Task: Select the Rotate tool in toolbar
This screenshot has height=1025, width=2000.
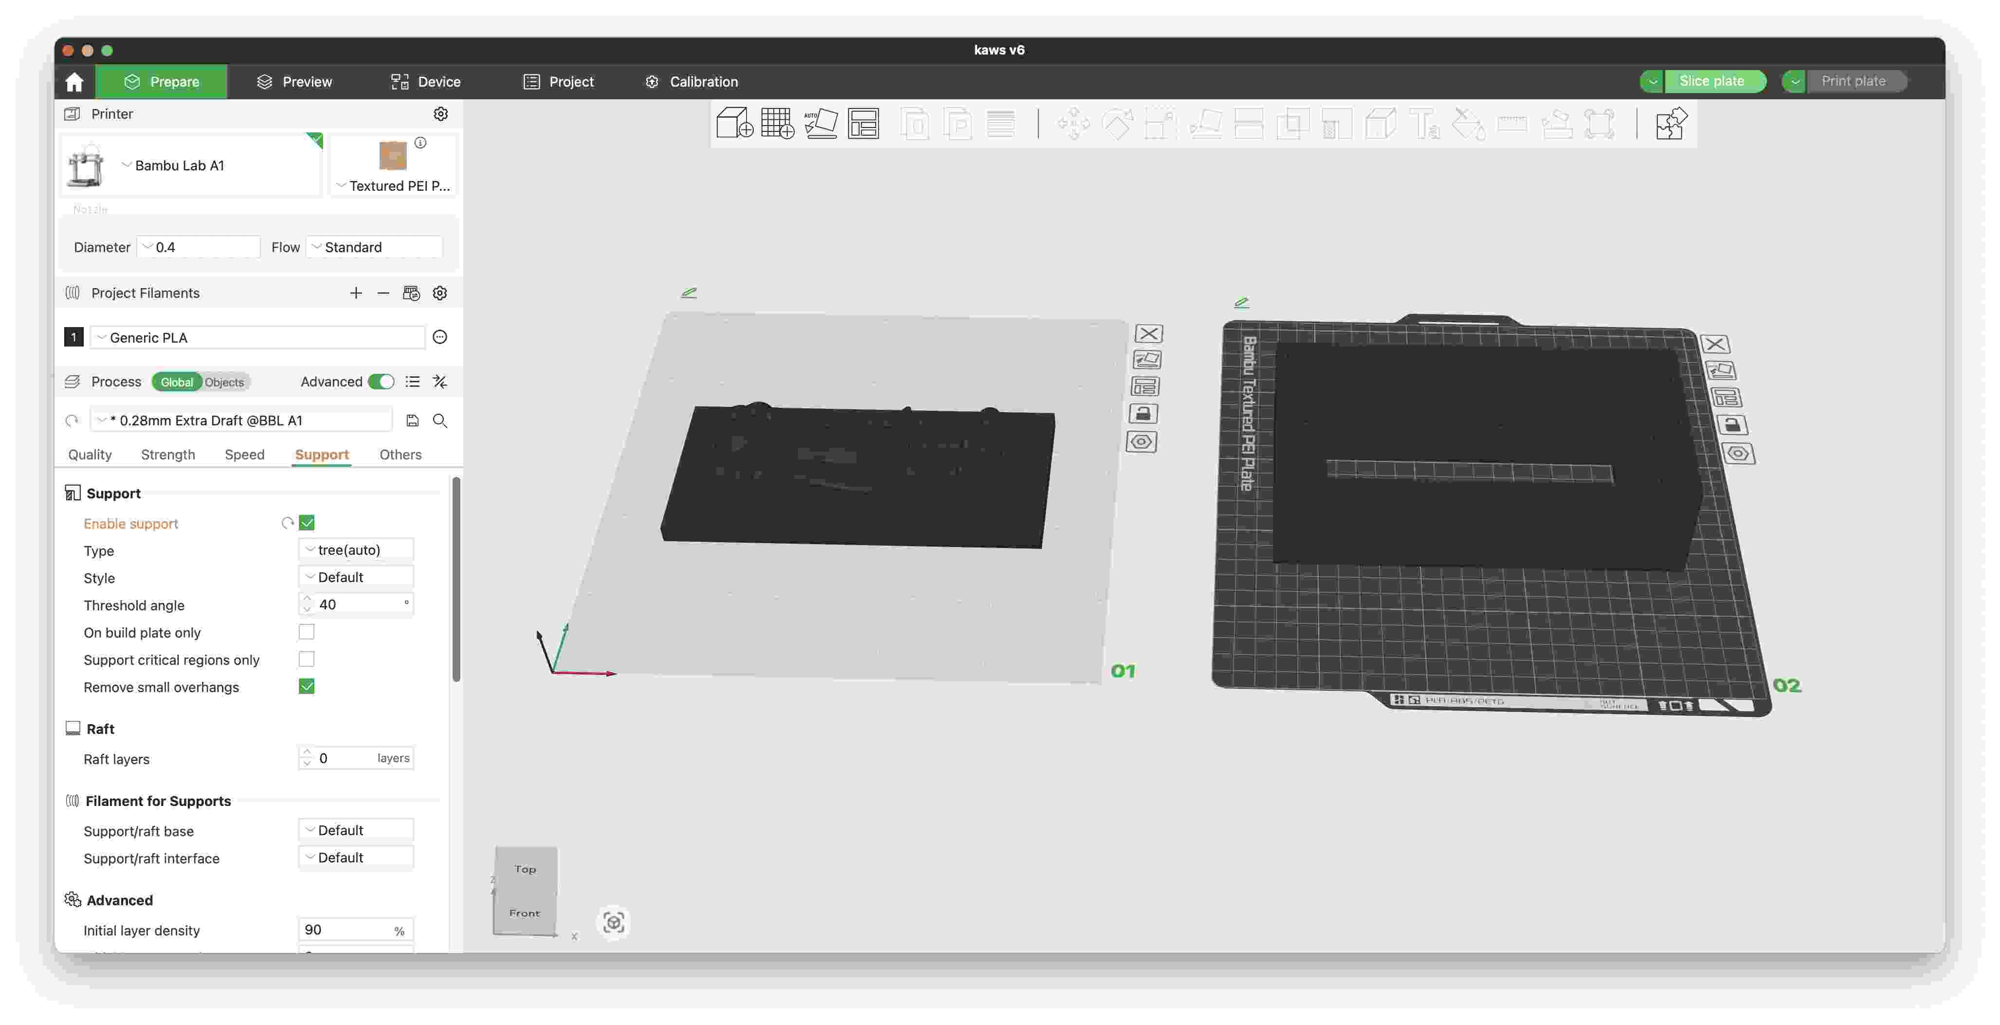Action: tap(1116, 124)
